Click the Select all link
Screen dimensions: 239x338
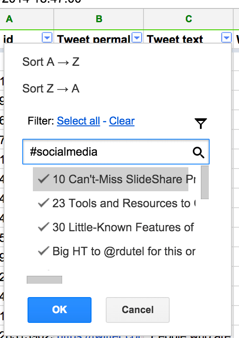click(x=78, y=121)
